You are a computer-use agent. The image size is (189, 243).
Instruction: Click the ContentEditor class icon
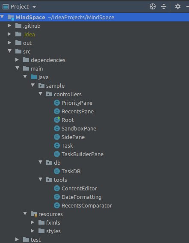(x=57, y=188)
